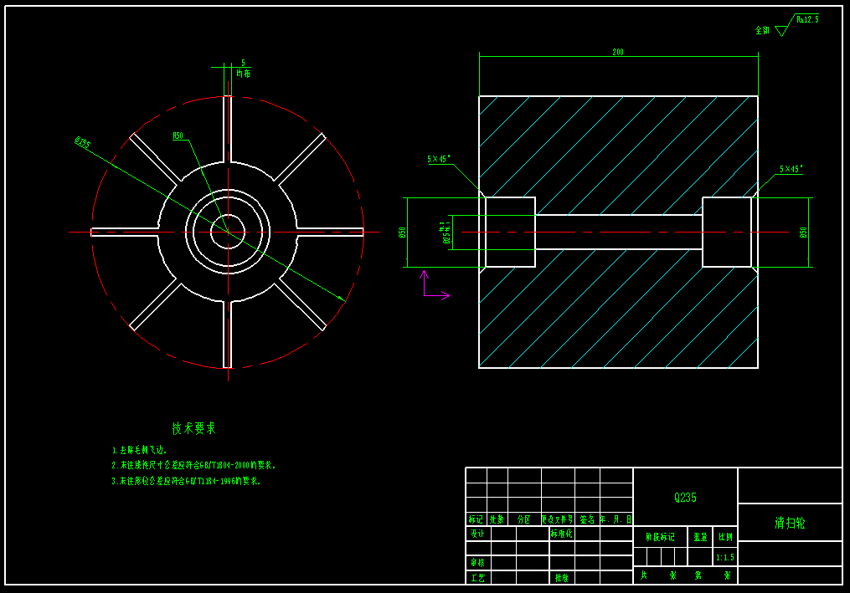Select the 设计 cell in title block

(x=477, y=534)
